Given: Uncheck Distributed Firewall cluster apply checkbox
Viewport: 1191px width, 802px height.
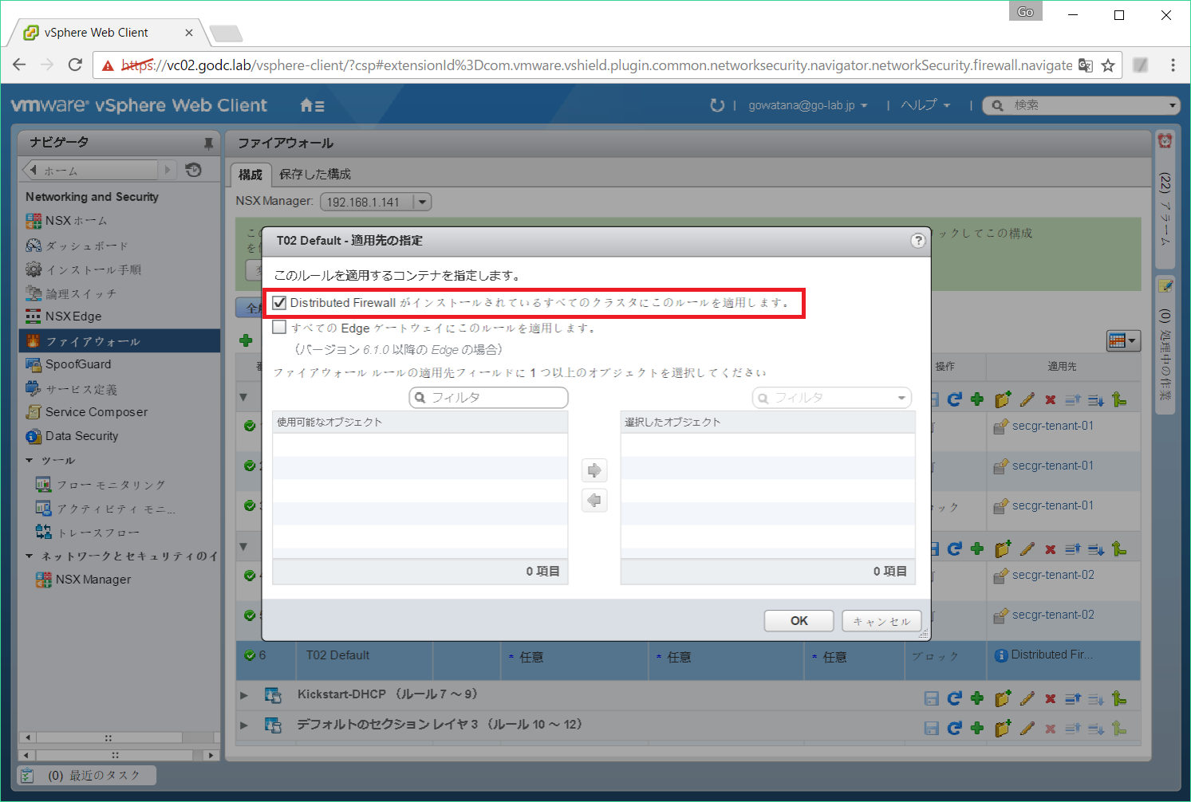Looking at the screenshot, I should (x=279, y=303).
